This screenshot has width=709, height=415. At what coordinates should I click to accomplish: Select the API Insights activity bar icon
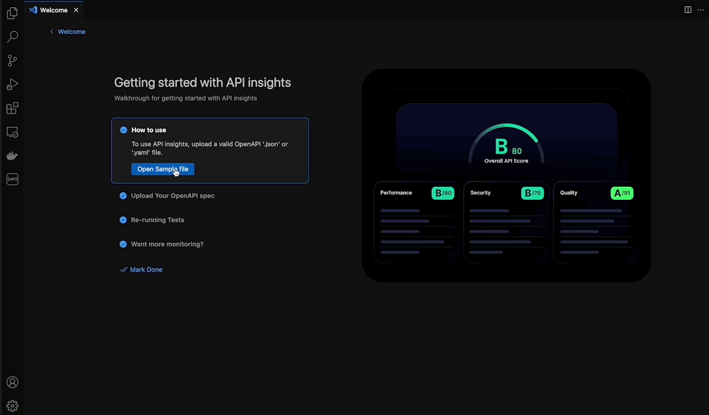(12, 178)
